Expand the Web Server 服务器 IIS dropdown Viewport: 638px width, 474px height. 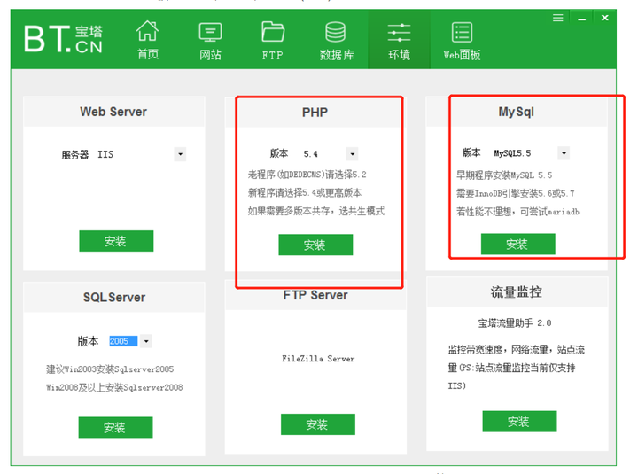click(x=180, y=154)
